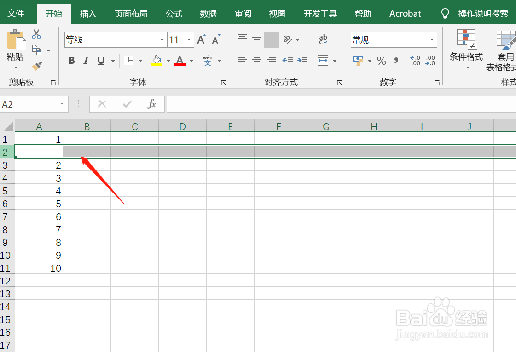This screenshot has height=352, width=516.
Task: Align text left
Action: [x=242, y=61]
